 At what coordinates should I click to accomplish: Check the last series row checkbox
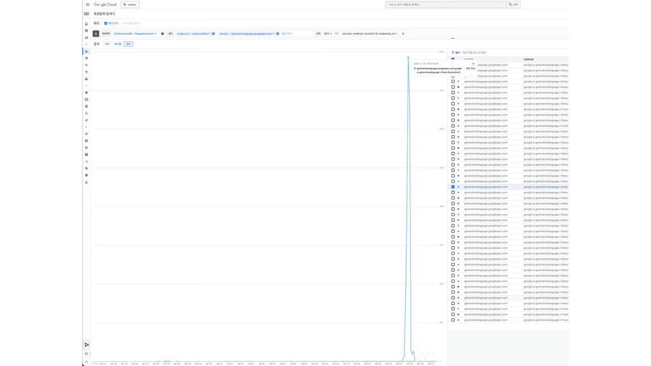[453, 320]
